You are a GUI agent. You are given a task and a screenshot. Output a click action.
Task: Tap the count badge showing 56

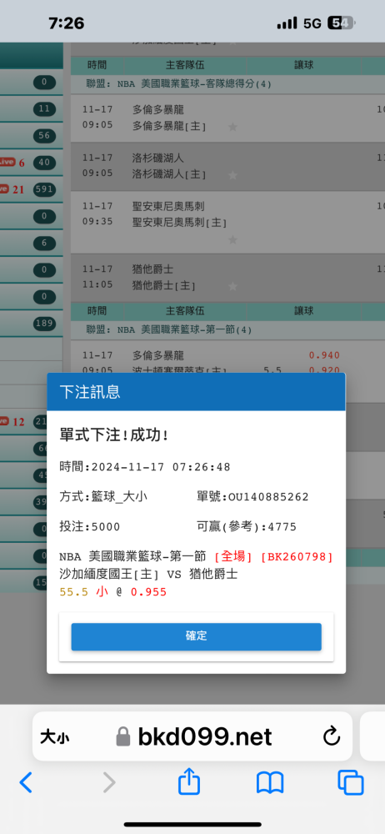[x=44, y=136]
